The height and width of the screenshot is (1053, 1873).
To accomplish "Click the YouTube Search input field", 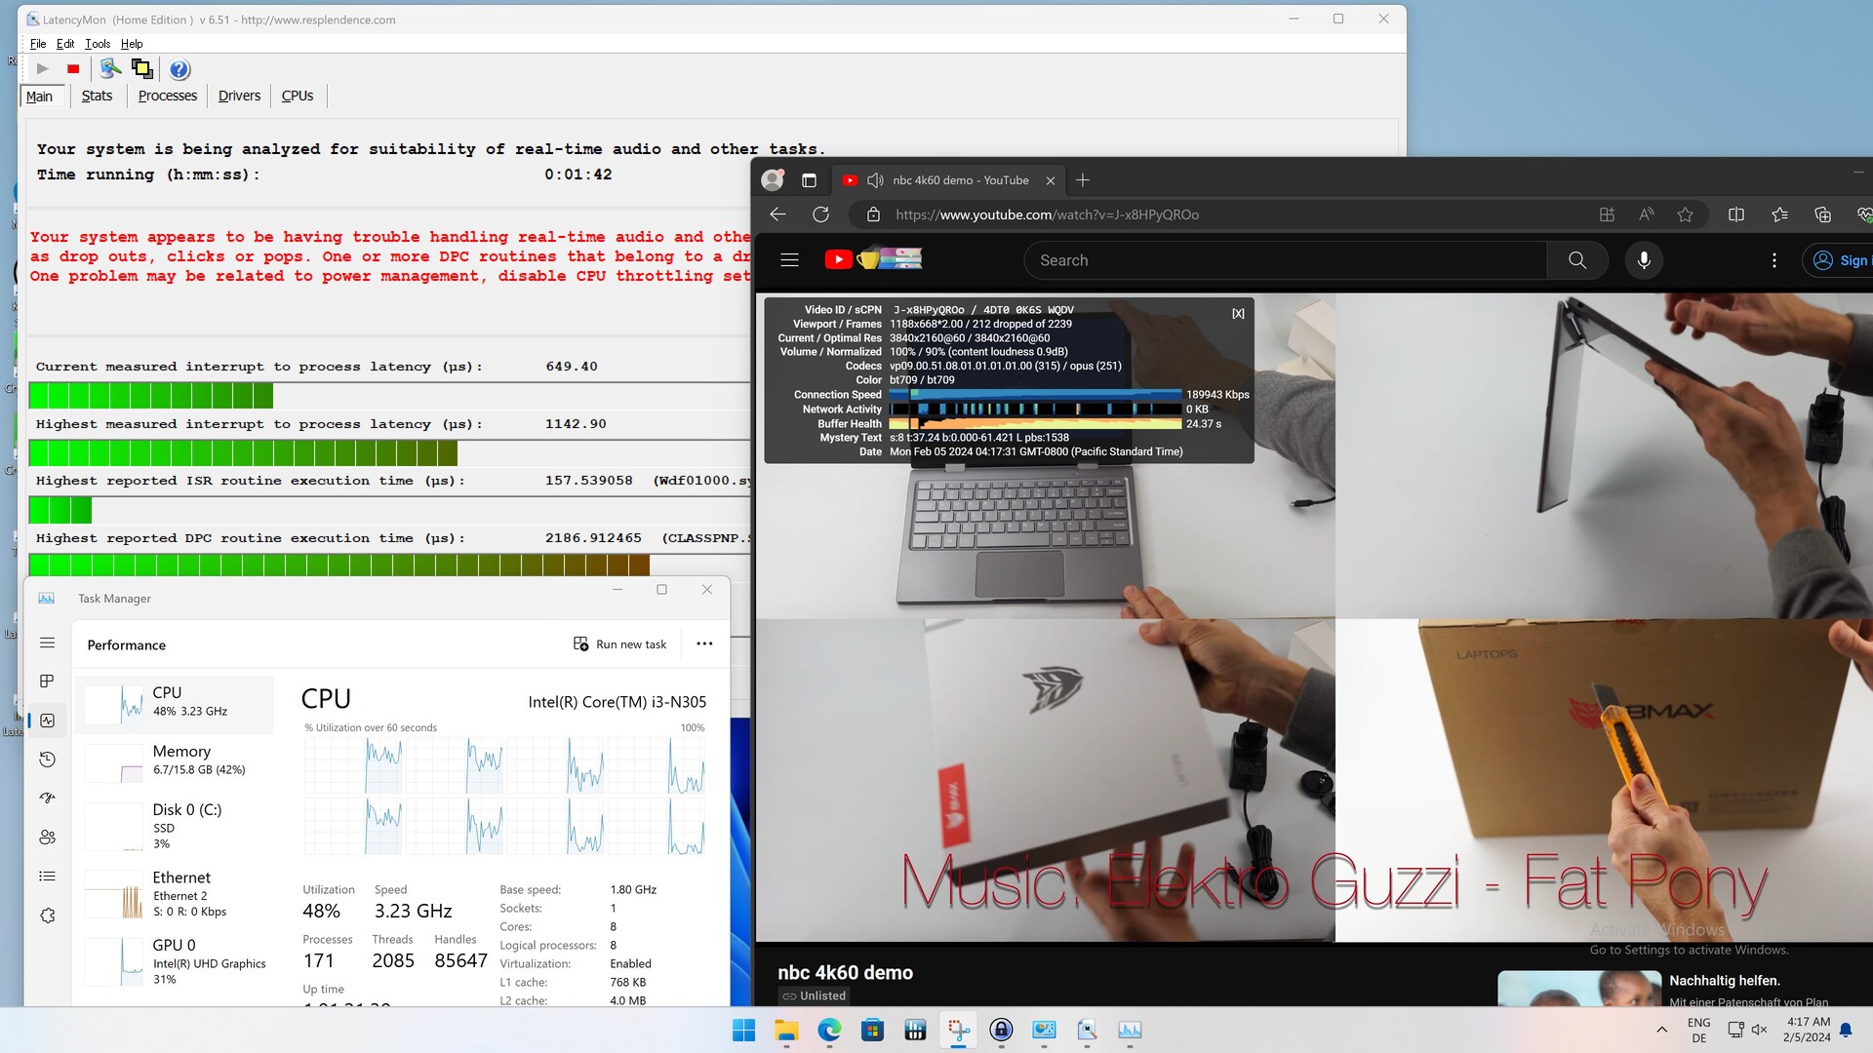I will (x=1286, y=260).
